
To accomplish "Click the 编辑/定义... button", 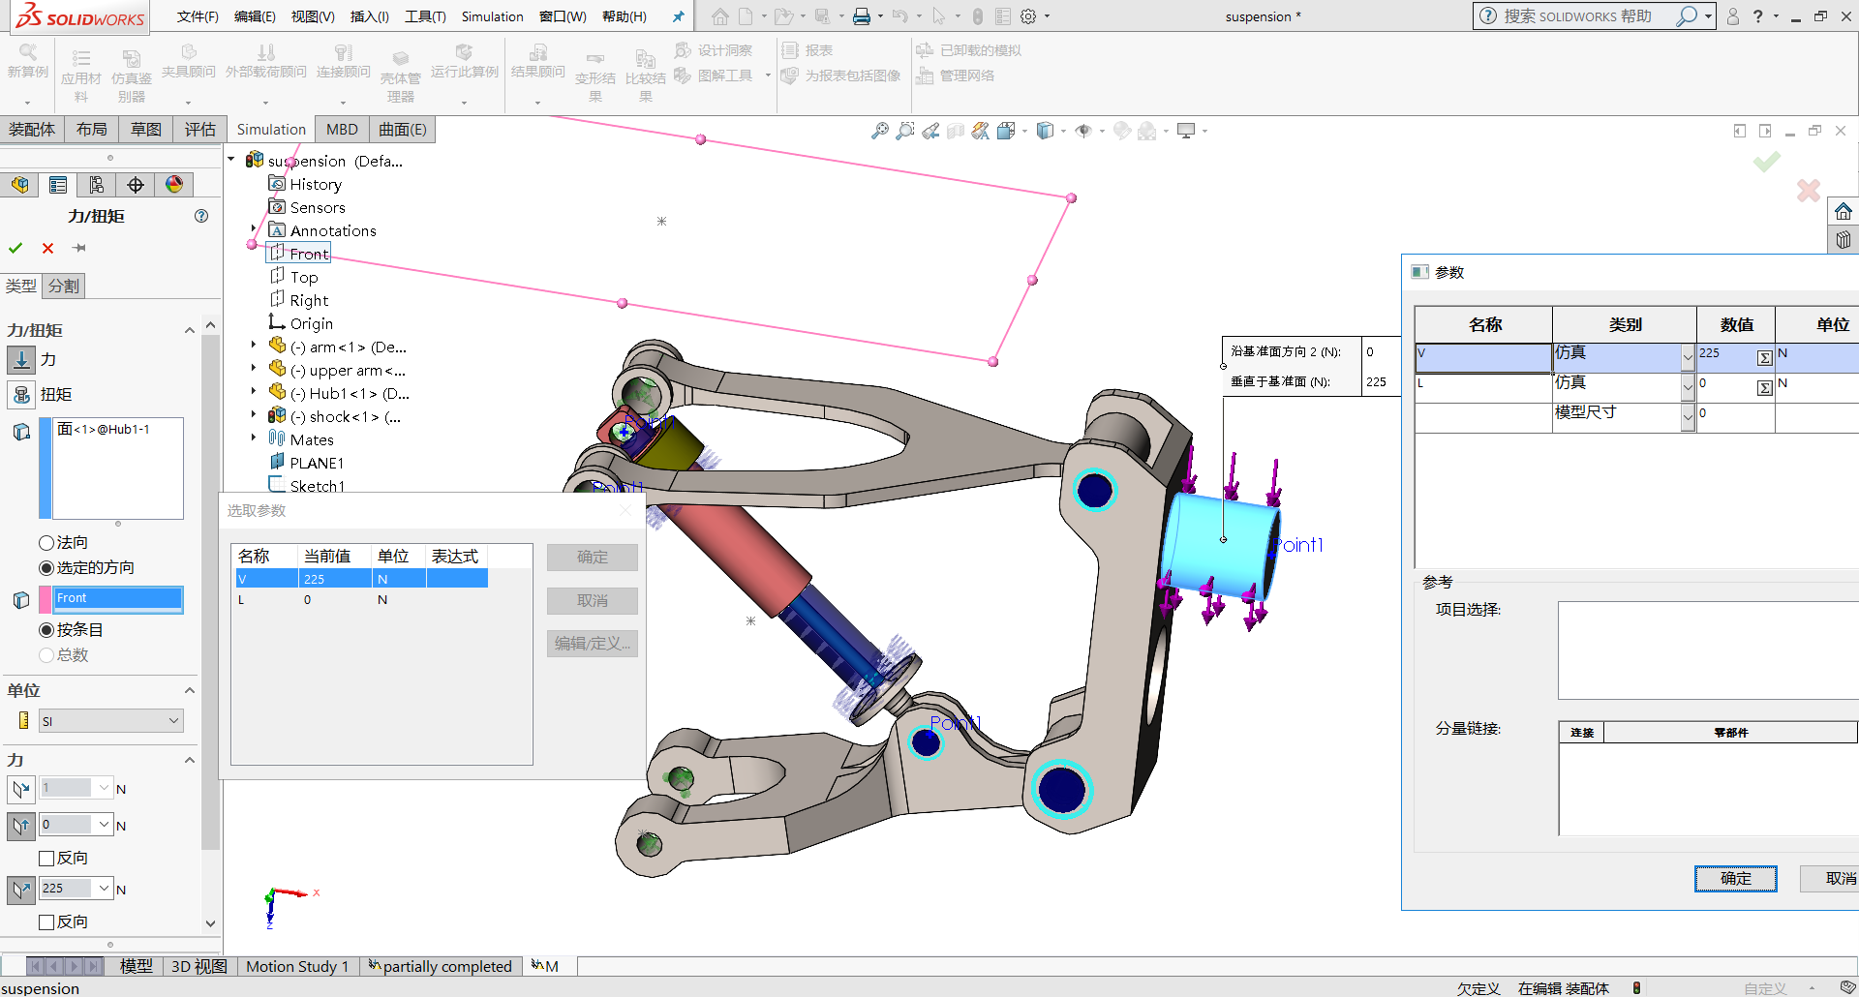I will point(592,644).
